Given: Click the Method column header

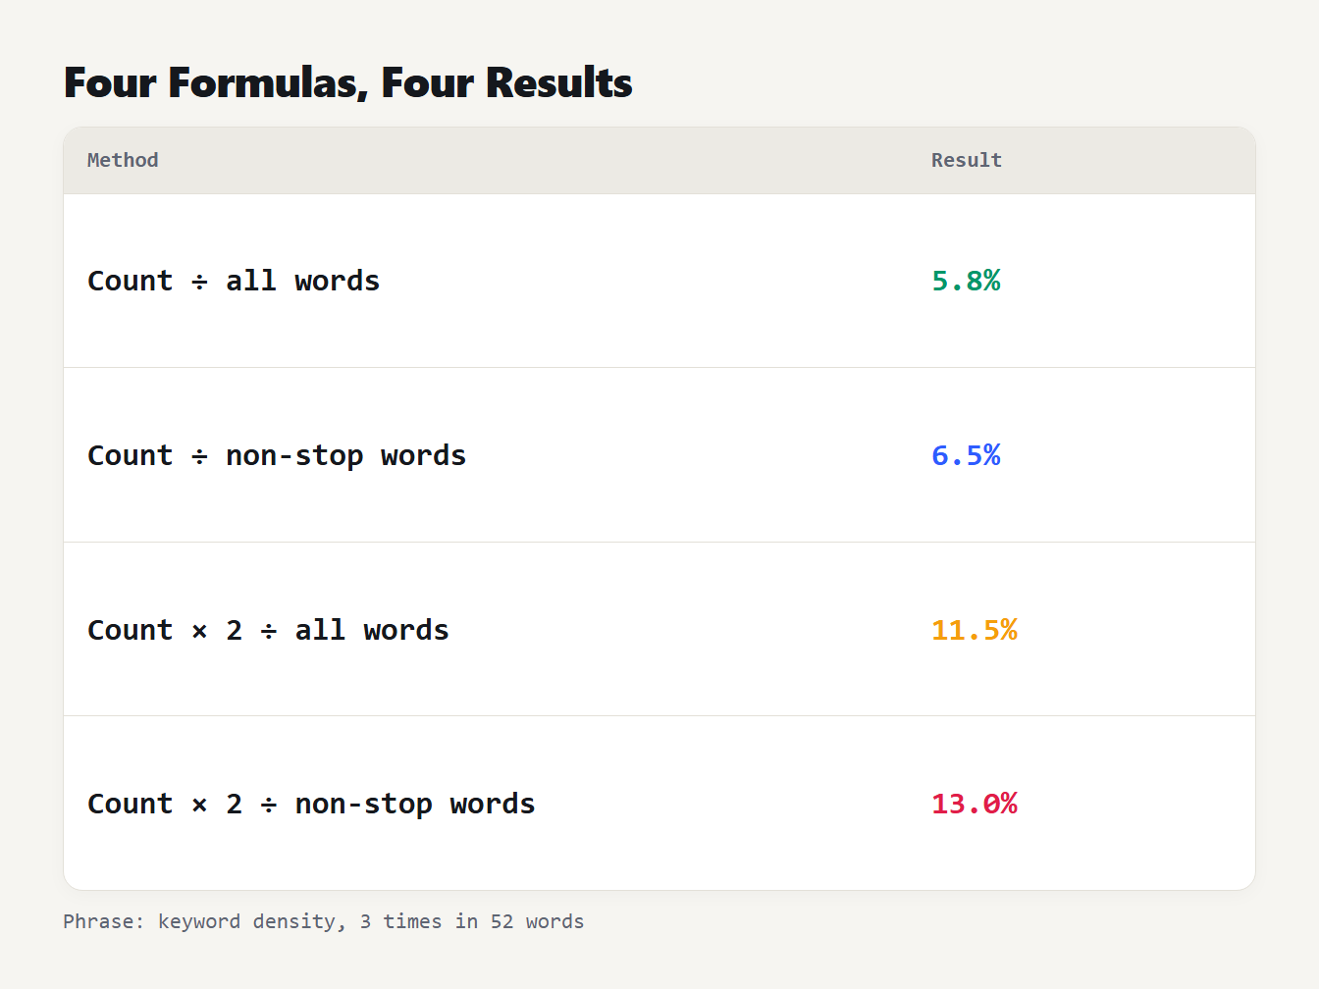Looking at the screenshot, I should point(123,160).
